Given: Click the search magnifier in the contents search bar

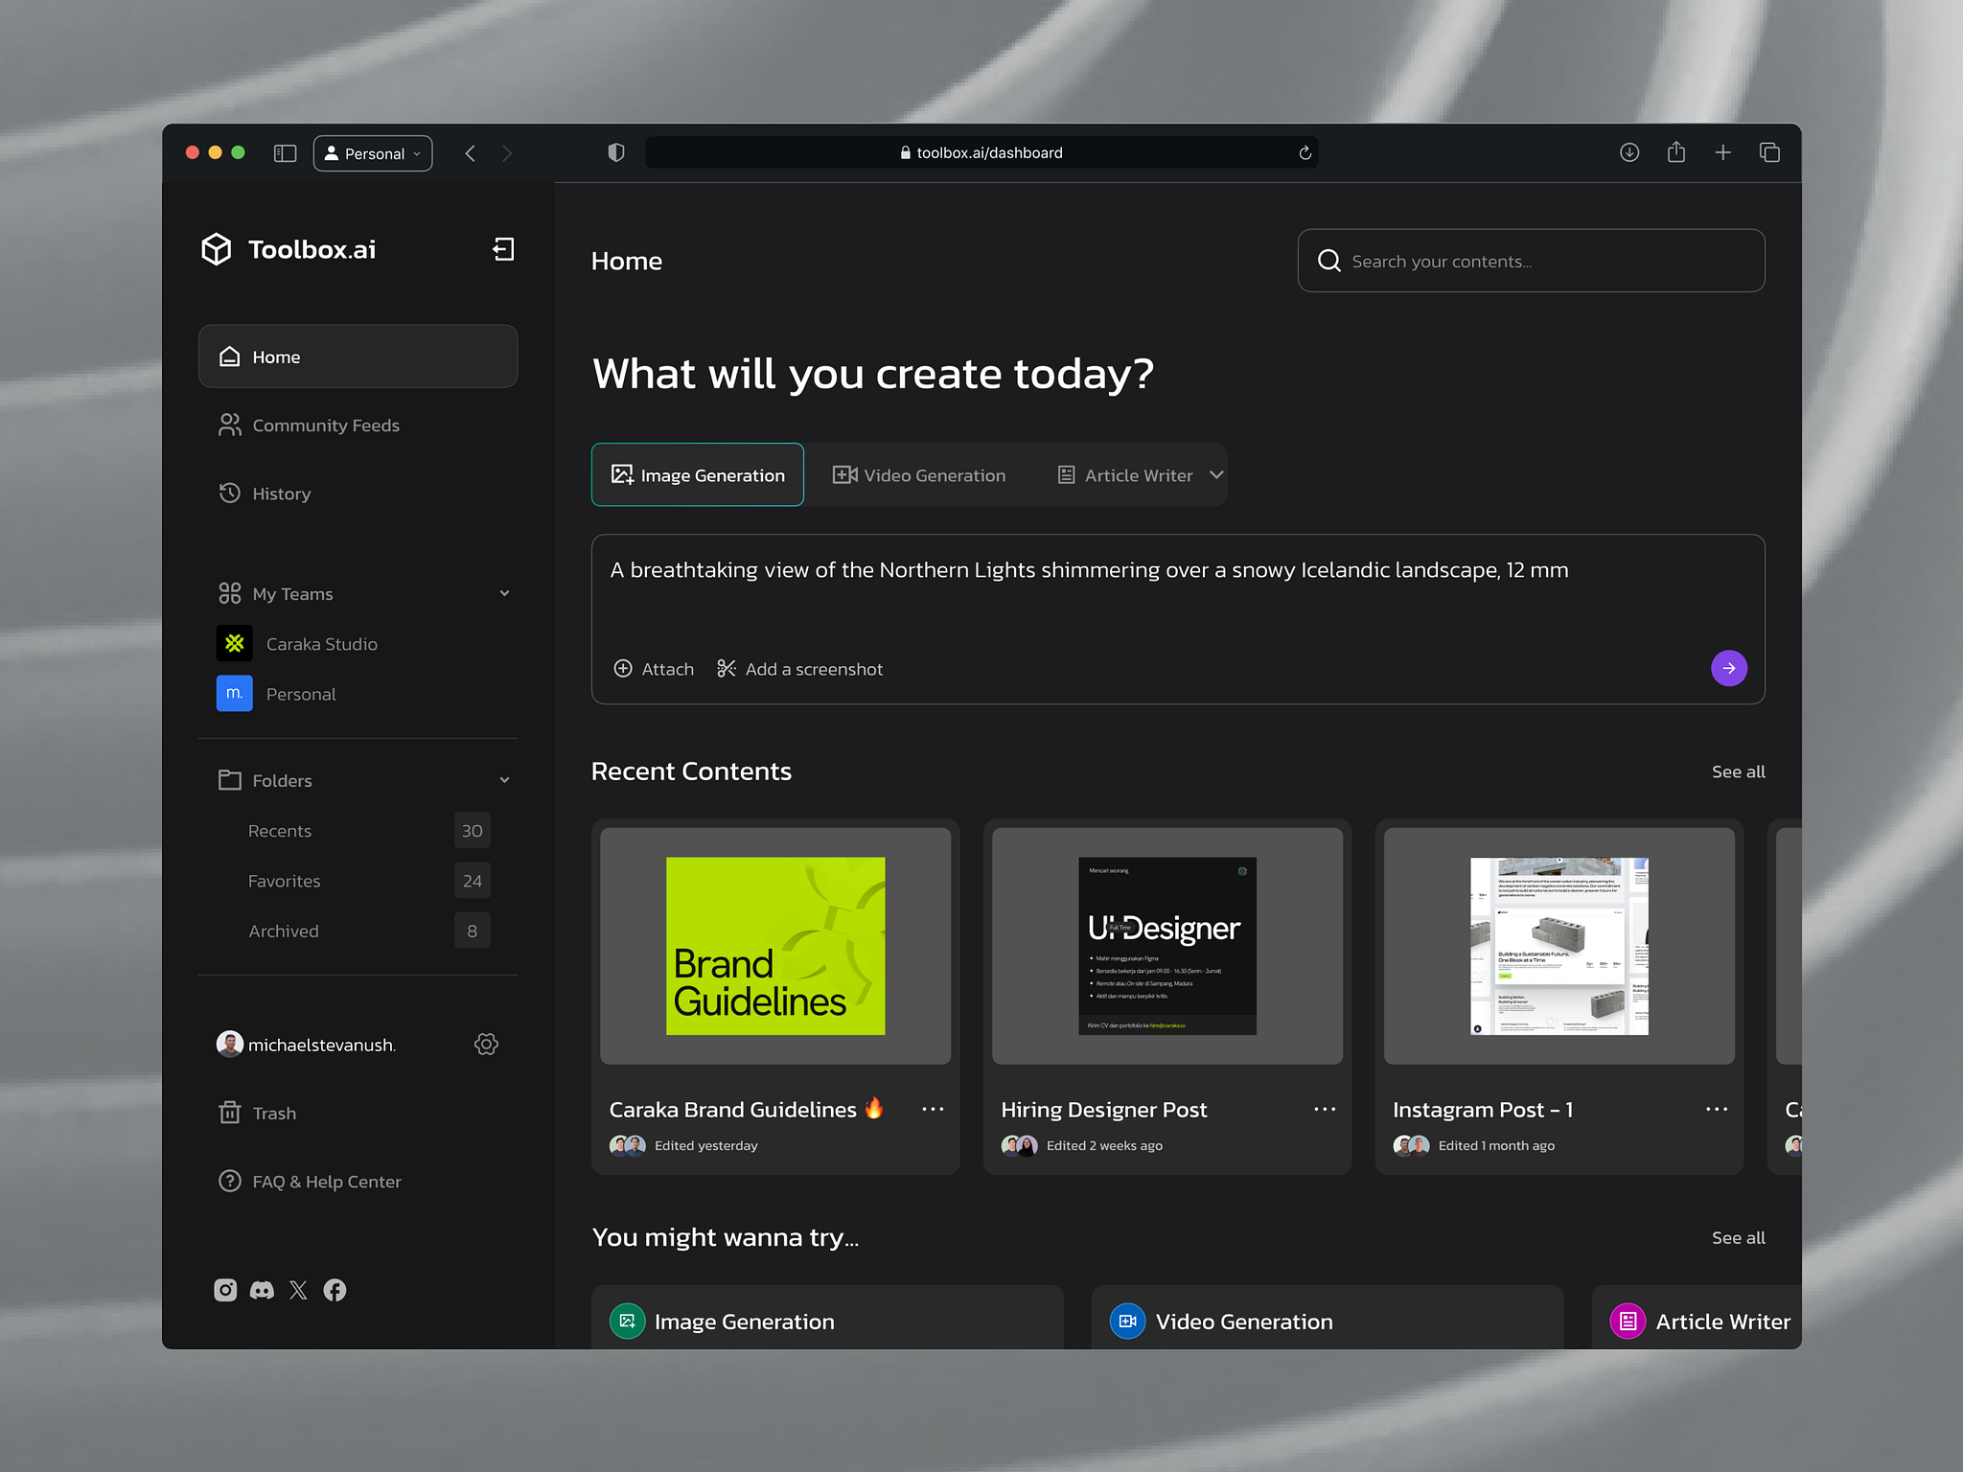Looking at the screenshot, I should [1328, 260].
